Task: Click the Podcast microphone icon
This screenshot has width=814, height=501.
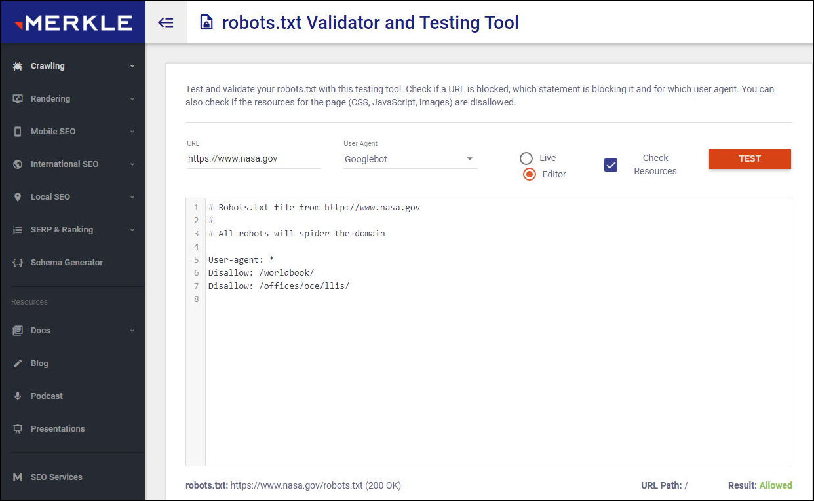Action: (18, 396)
